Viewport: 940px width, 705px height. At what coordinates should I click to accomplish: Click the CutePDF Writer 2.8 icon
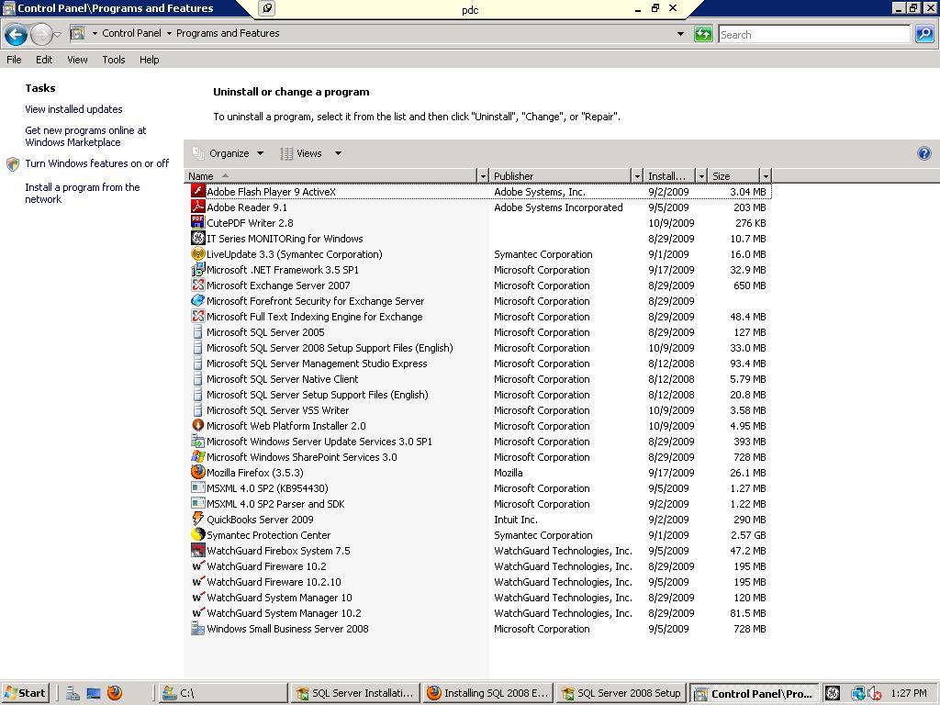point(198,222)
